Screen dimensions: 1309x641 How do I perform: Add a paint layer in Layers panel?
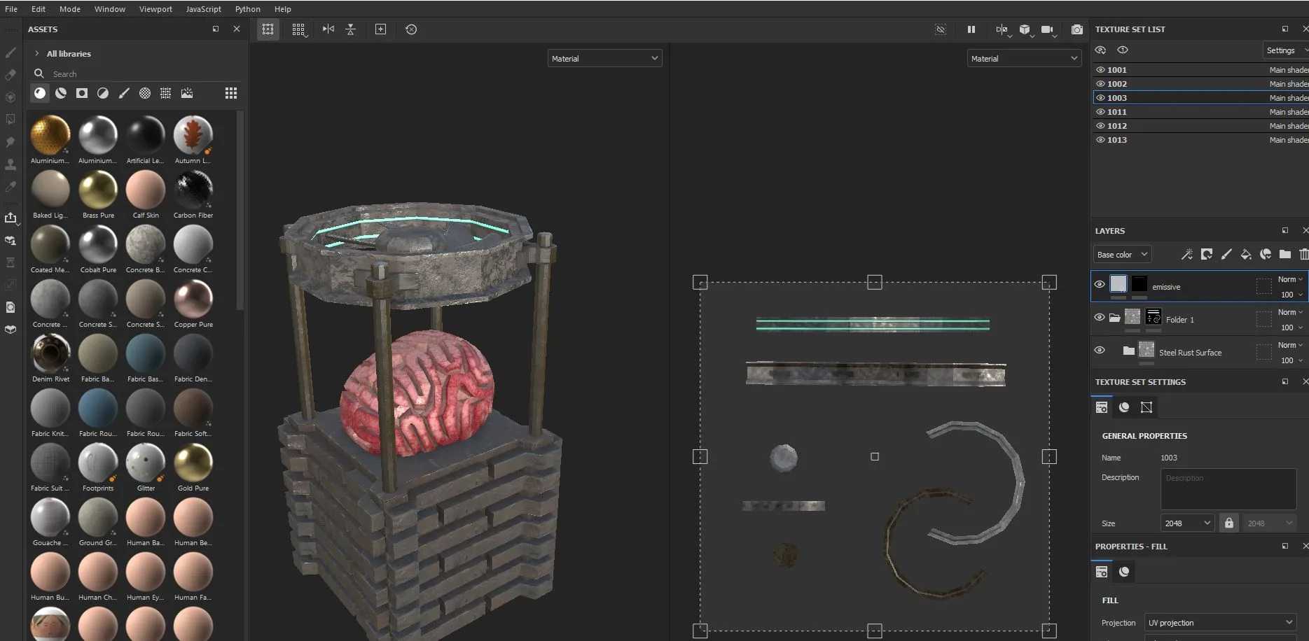coord(1226,255)
